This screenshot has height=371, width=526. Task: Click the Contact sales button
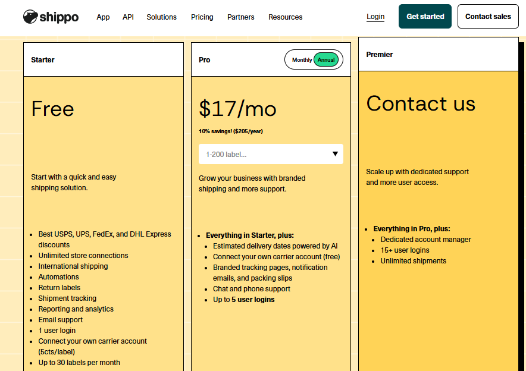click(488, 17)
